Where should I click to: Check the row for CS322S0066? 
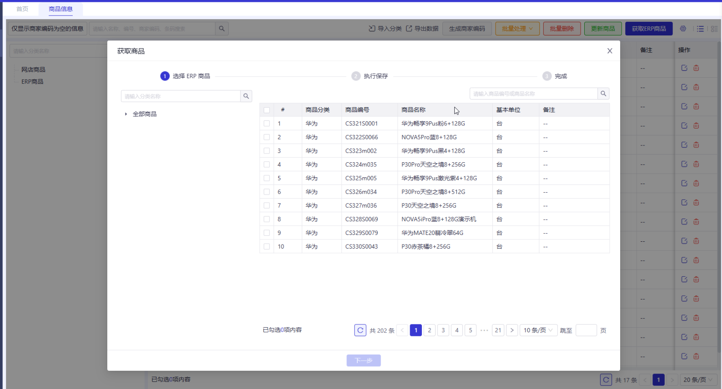(x=266, y=137)
